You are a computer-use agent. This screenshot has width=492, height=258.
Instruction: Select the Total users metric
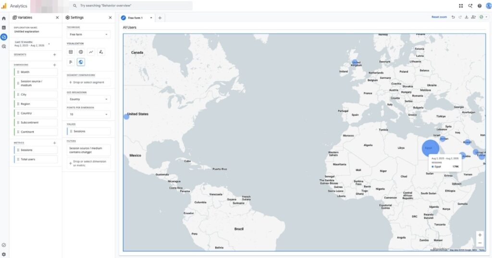pyautogui.click(x=36, y=159)
